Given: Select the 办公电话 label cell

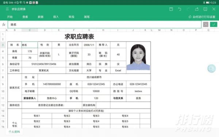Looking at the screenshot, I should (118, 84).
